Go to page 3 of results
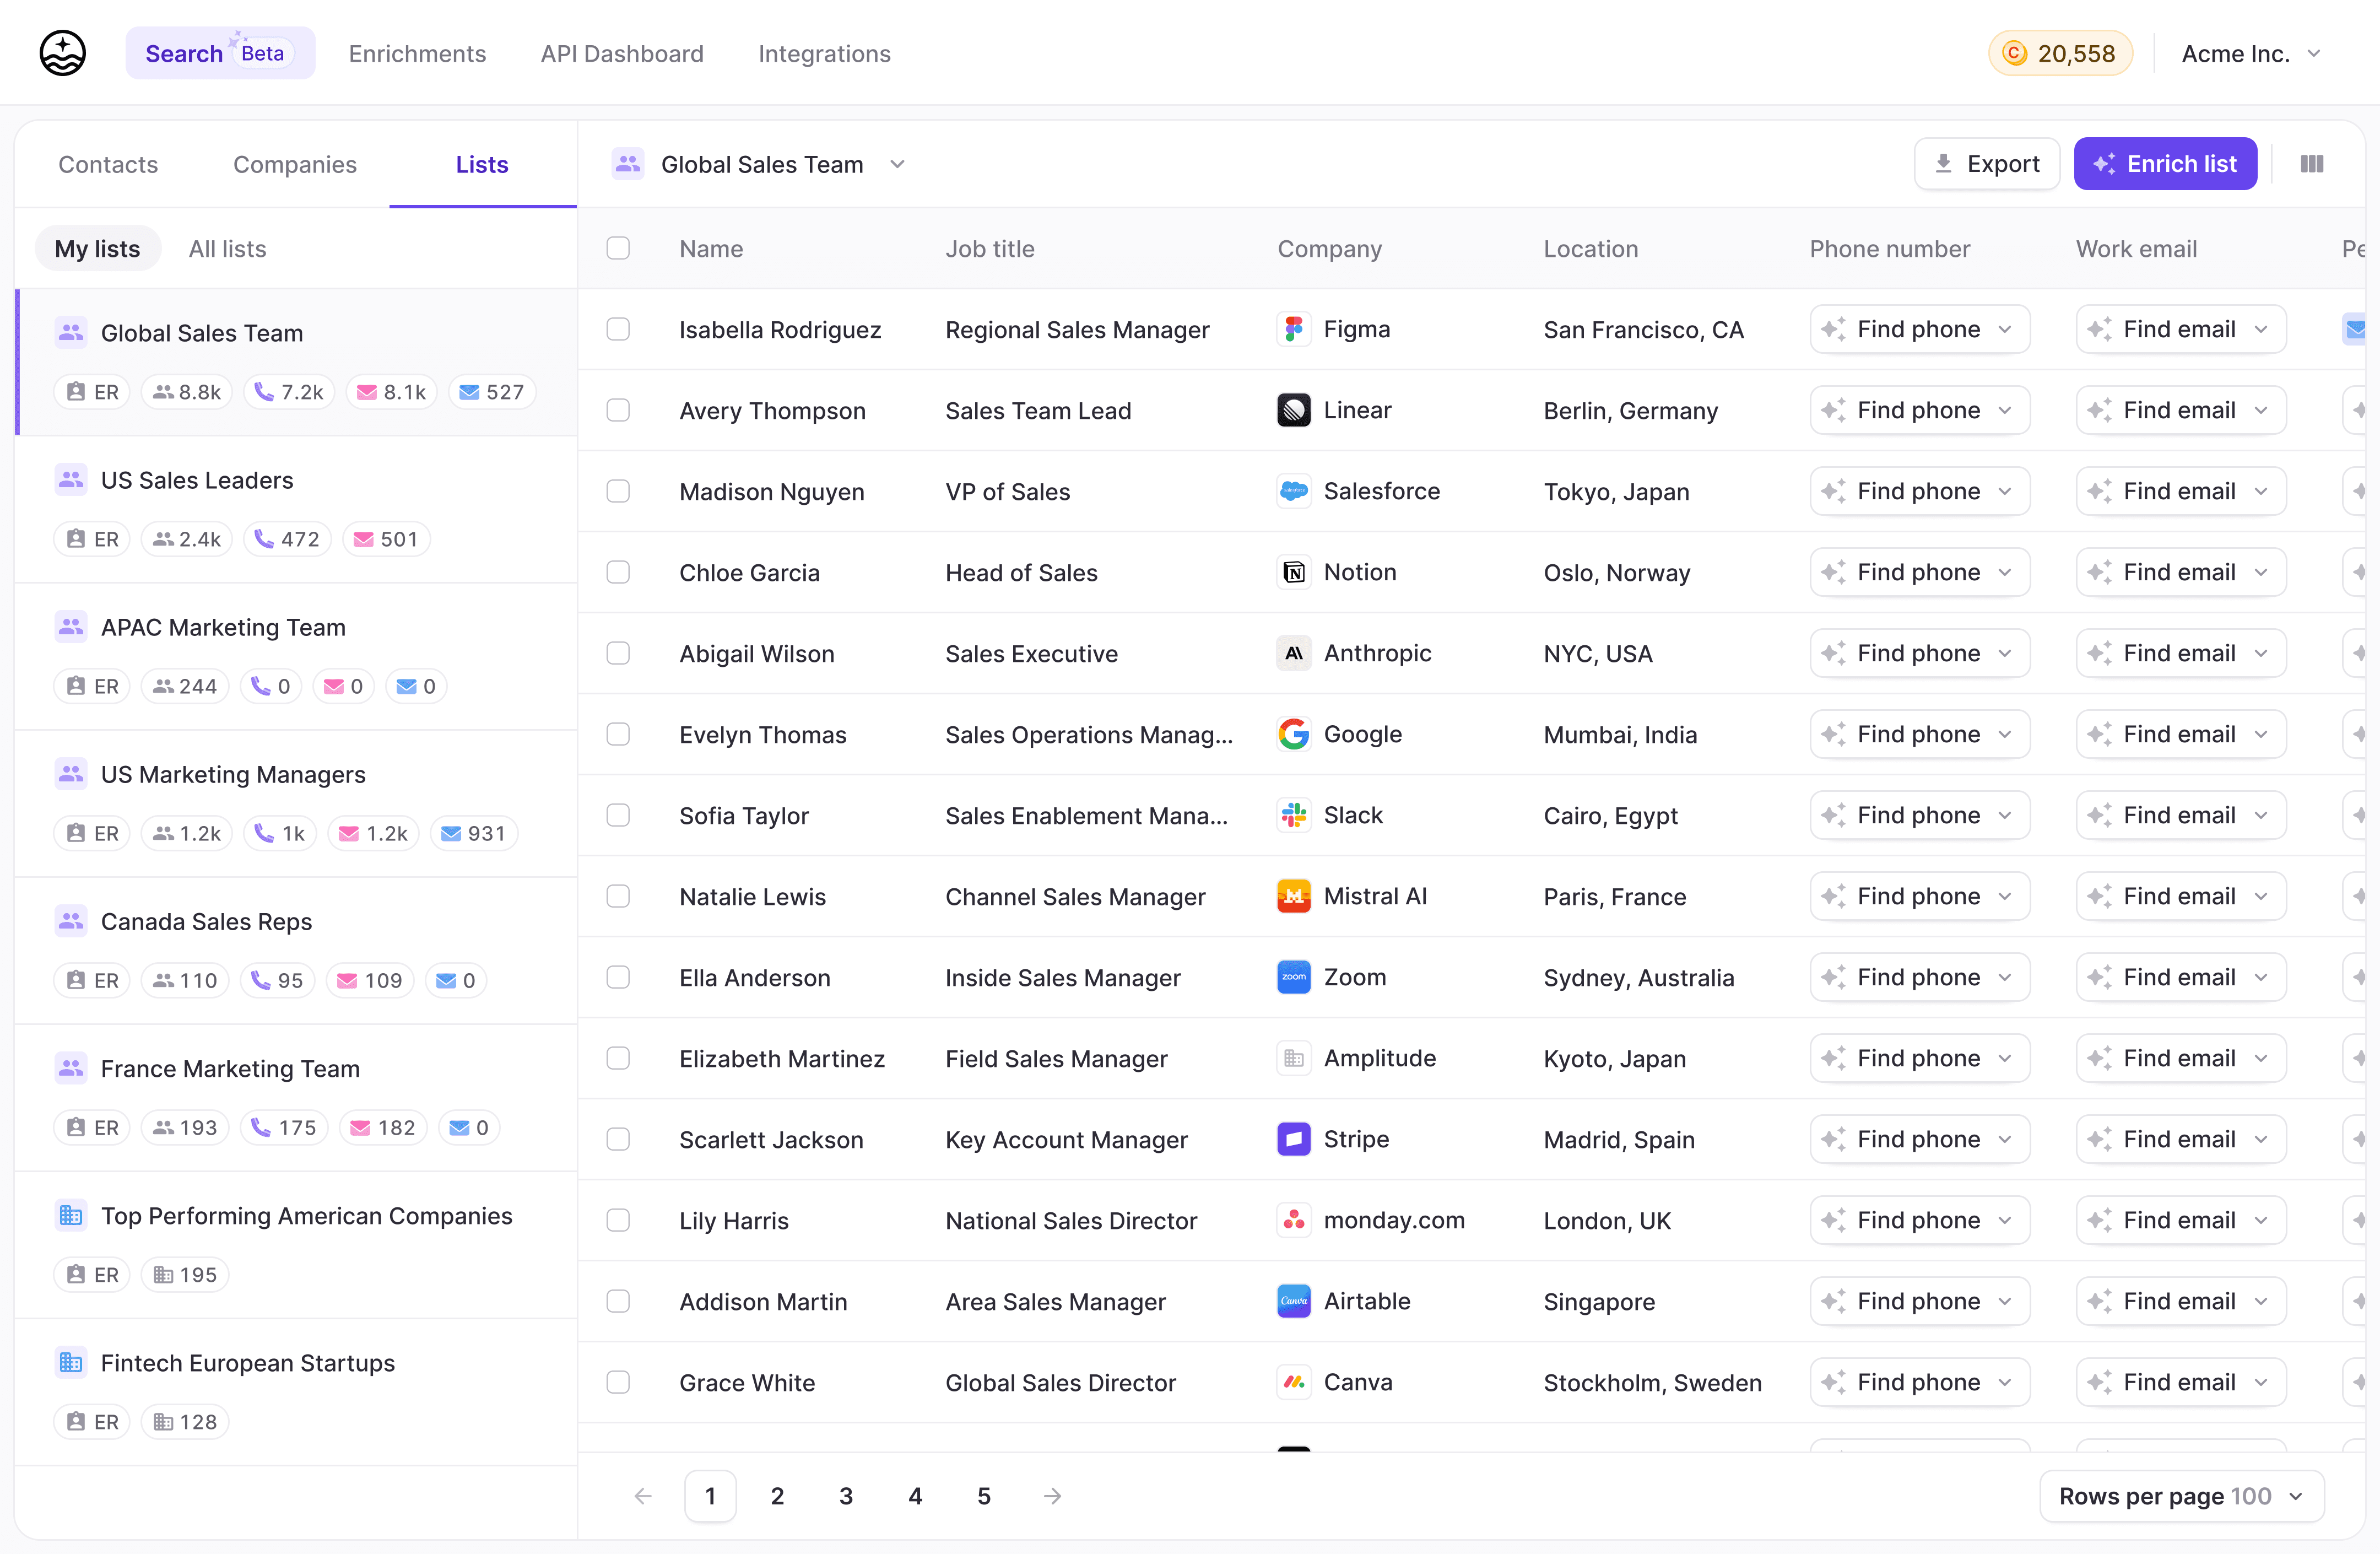 (846, 1496)
